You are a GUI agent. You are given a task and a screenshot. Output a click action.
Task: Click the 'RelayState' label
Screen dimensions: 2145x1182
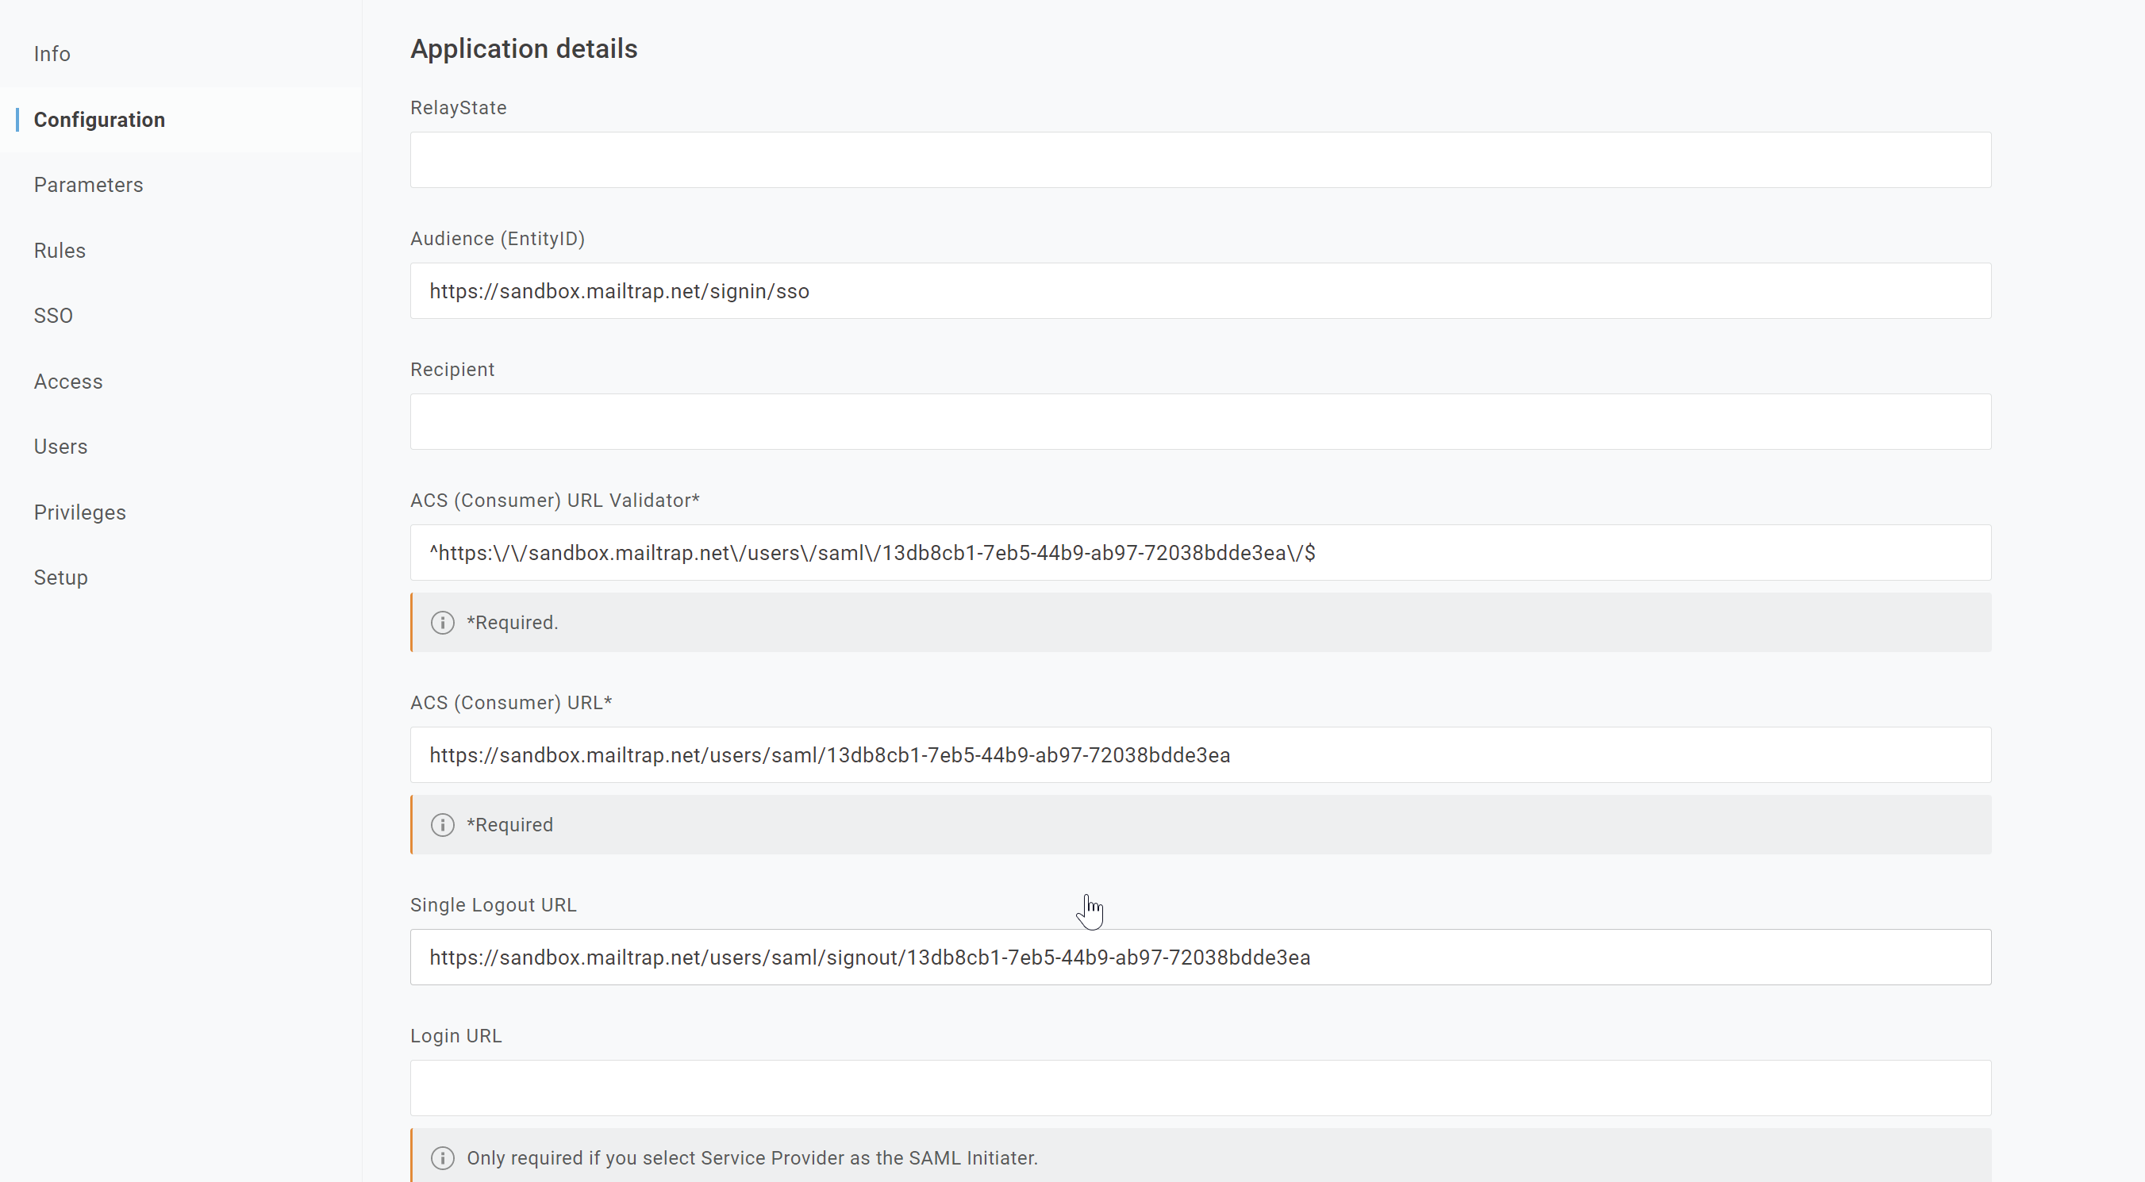click(x=458, y=108)
